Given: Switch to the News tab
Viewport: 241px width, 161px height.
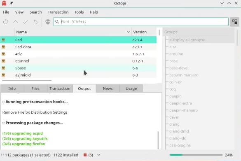Looking at the screenshot, I should click(x=108, y=89).
